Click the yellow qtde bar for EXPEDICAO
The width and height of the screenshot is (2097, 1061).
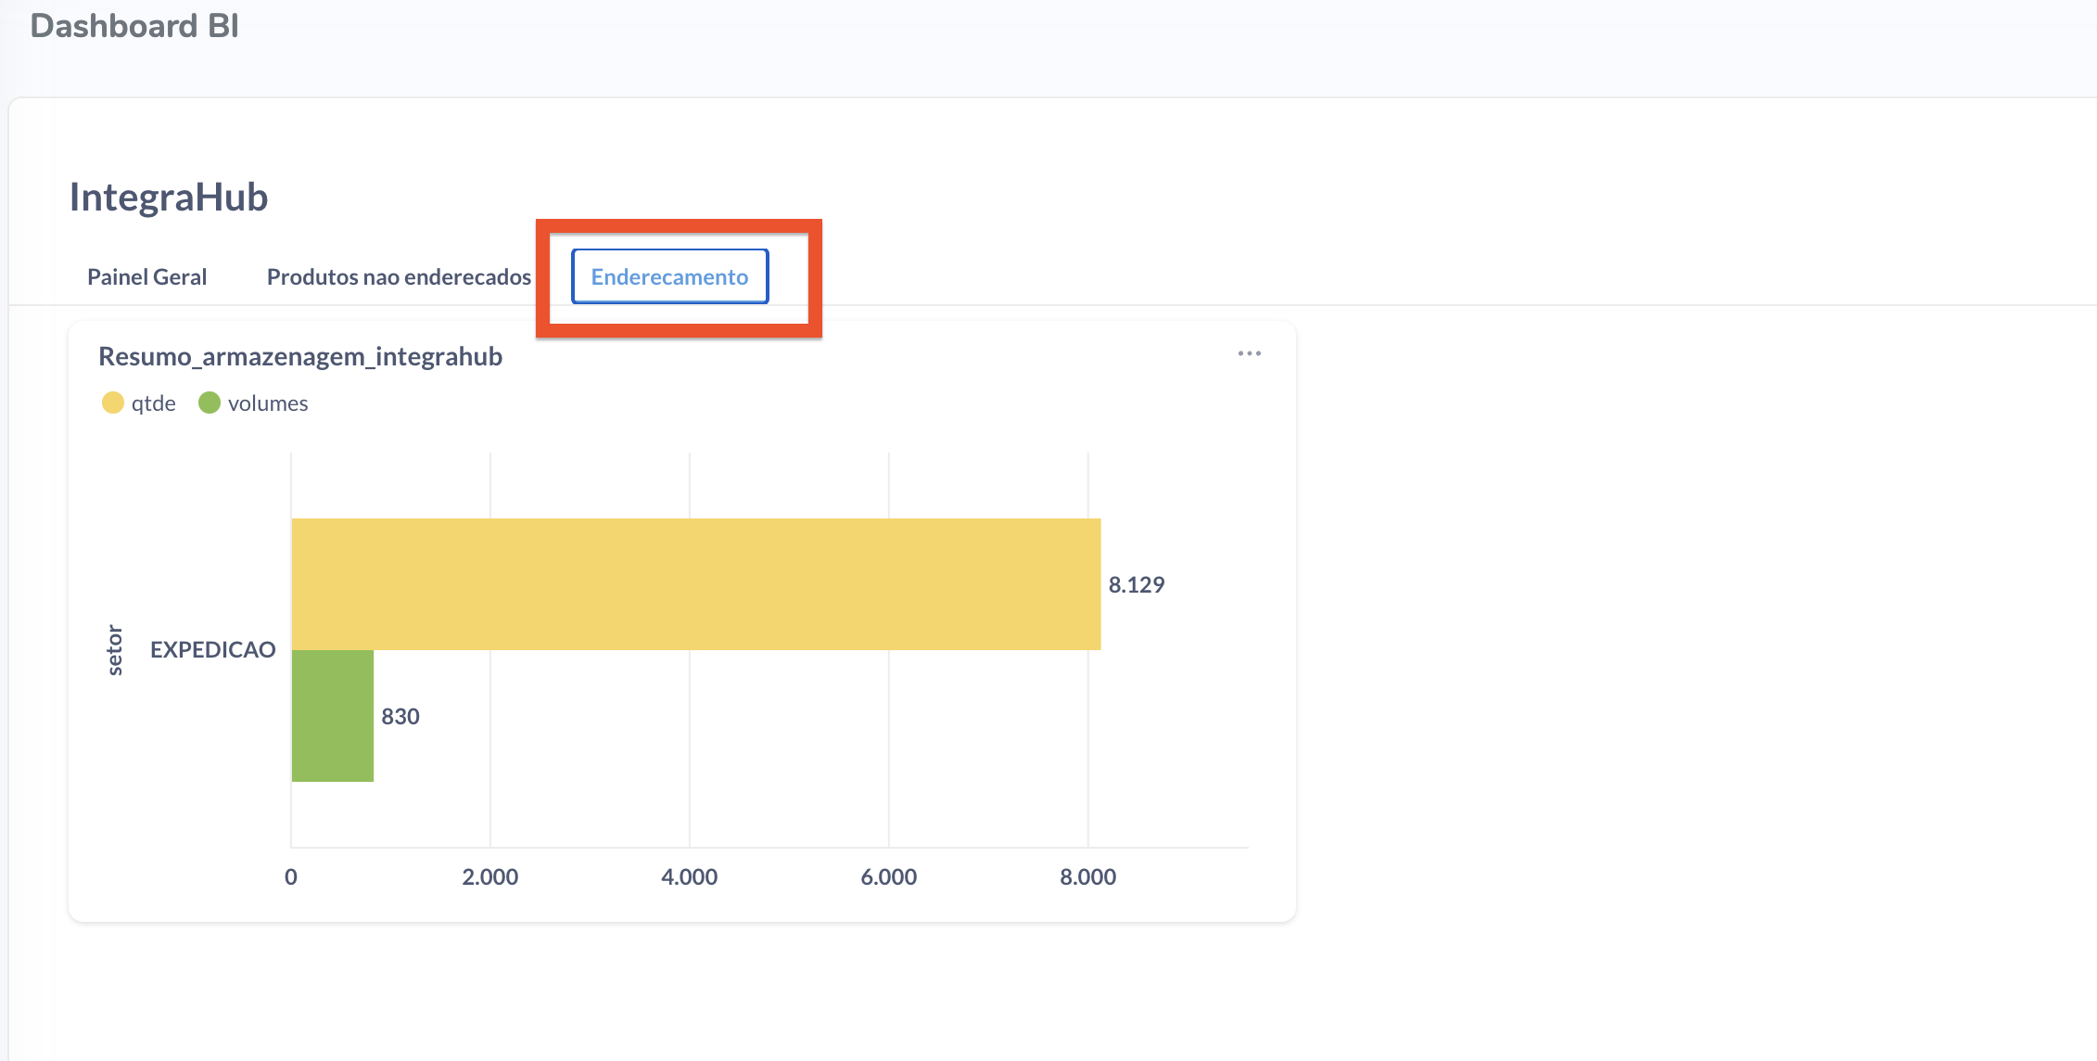point(695,584)
